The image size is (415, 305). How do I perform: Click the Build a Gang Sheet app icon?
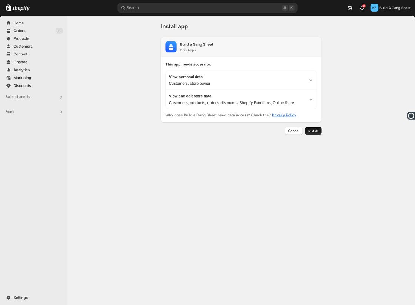click(x=171, y=47)
